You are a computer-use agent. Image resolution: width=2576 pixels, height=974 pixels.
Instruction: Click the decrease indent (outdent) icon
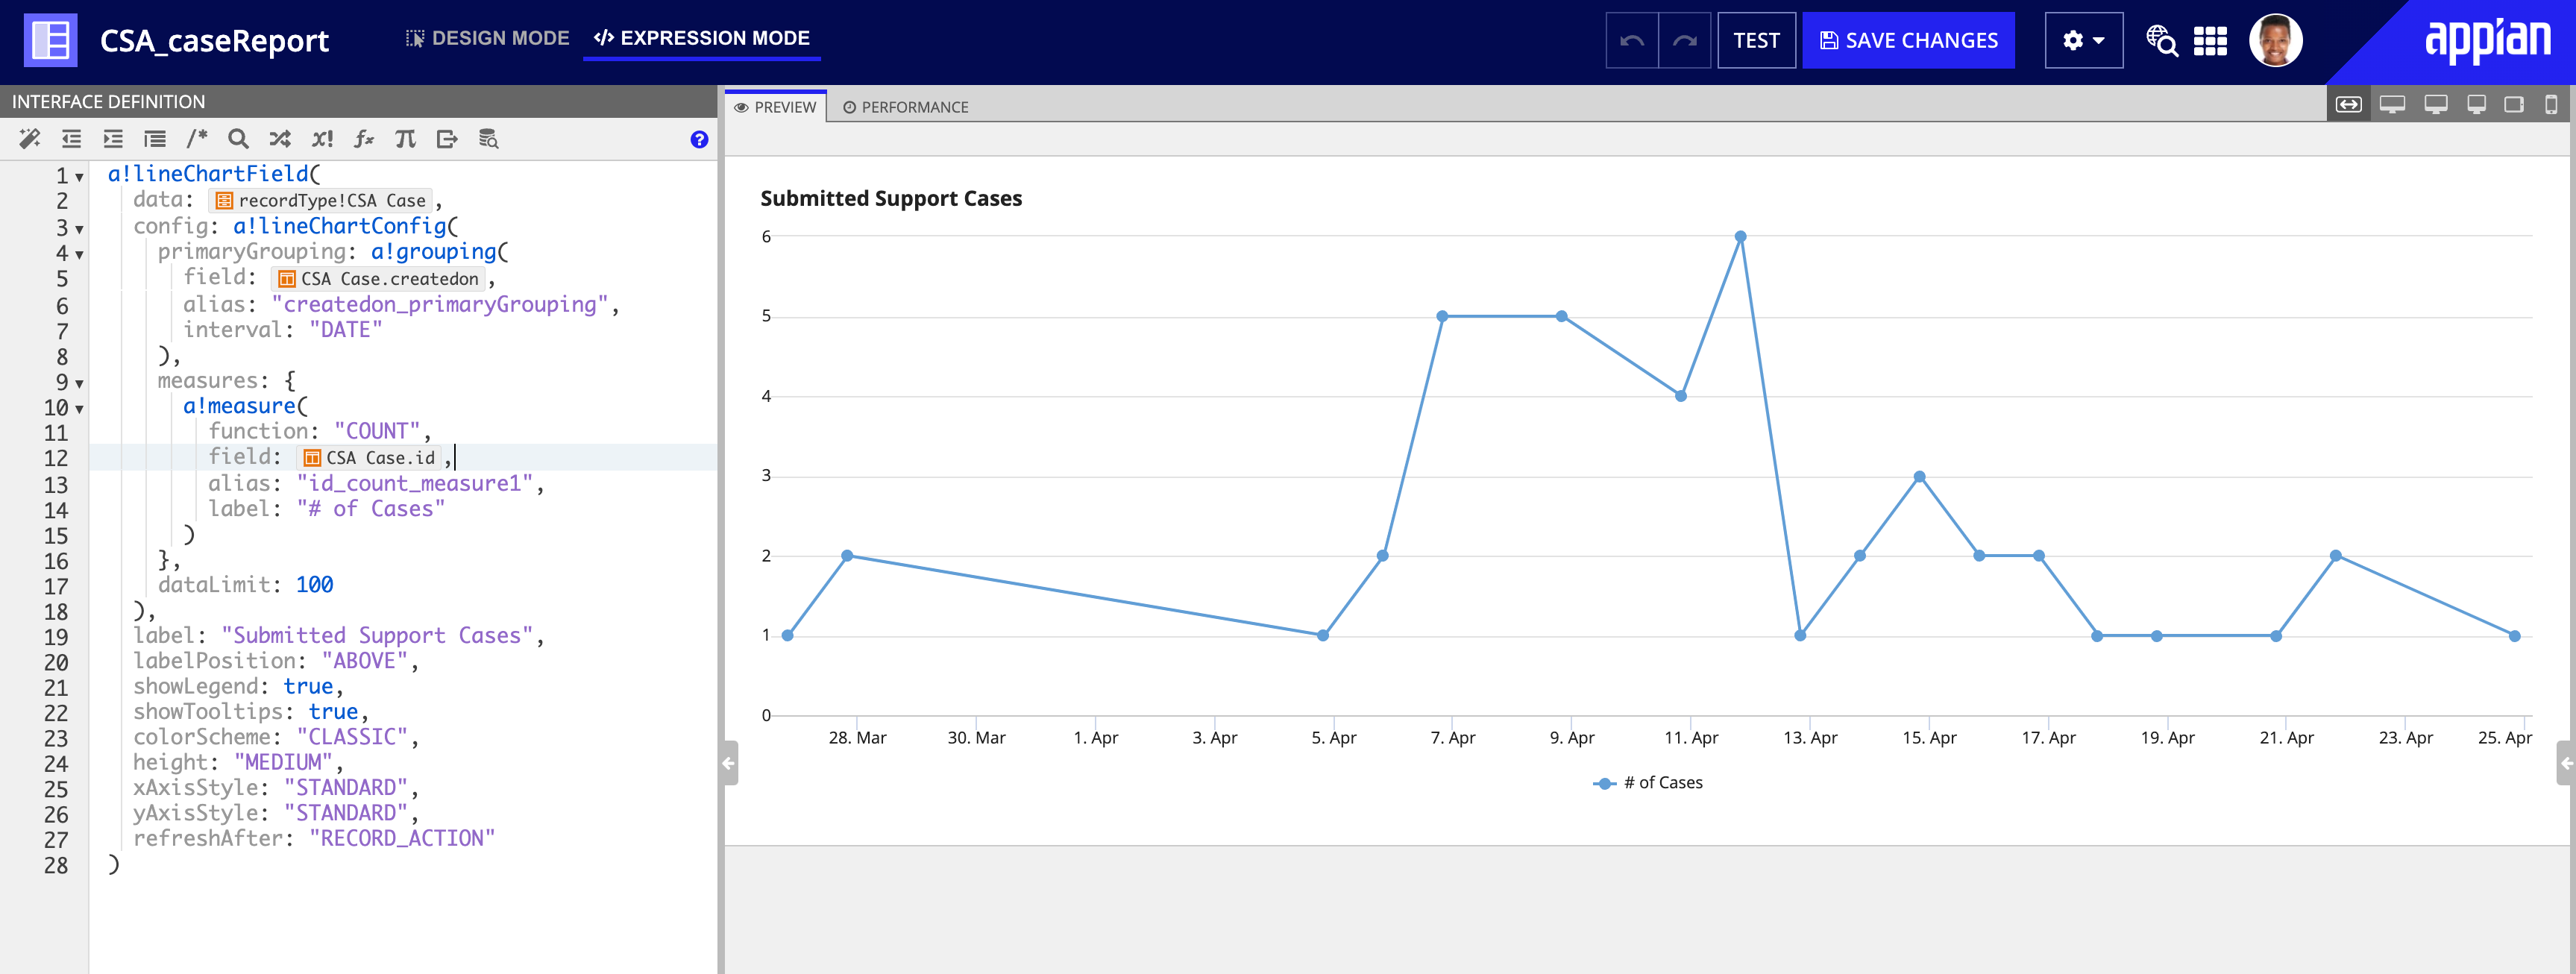point(71,139)
